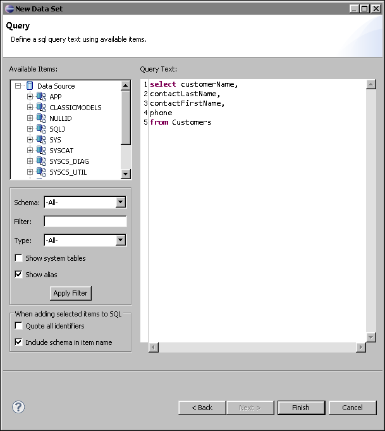Click the Finish button

(301, 408)
